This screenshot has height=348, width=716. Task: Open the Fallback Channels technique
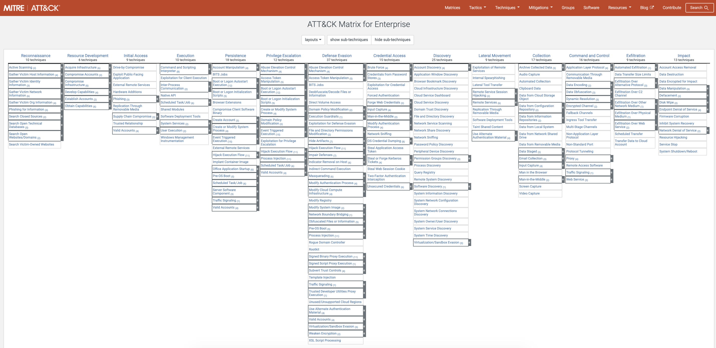(x=579, y=113)
